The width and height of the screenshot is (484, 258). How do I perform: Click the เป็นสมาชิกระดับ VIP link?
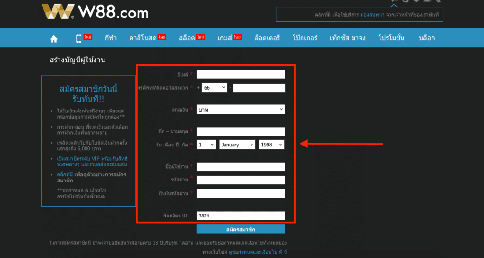pos(92,162)
